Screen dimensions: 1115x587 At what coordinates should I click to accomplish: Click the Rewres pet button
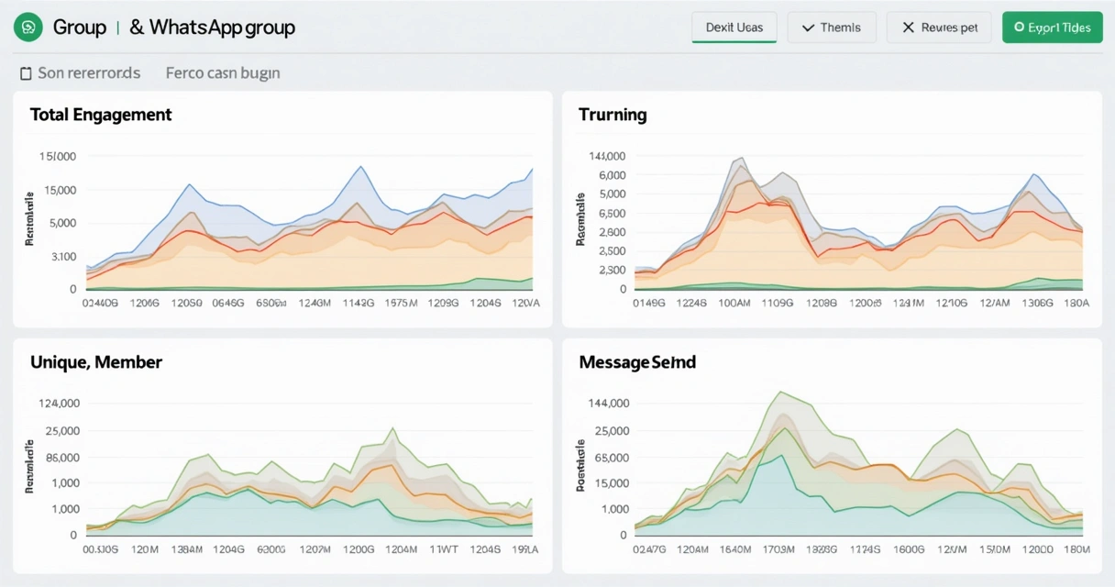[939, 28]
